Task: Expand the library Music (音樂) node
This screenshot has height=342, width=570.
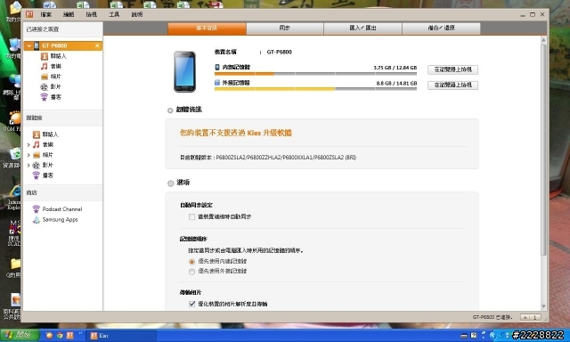Action: coord(28,144)
